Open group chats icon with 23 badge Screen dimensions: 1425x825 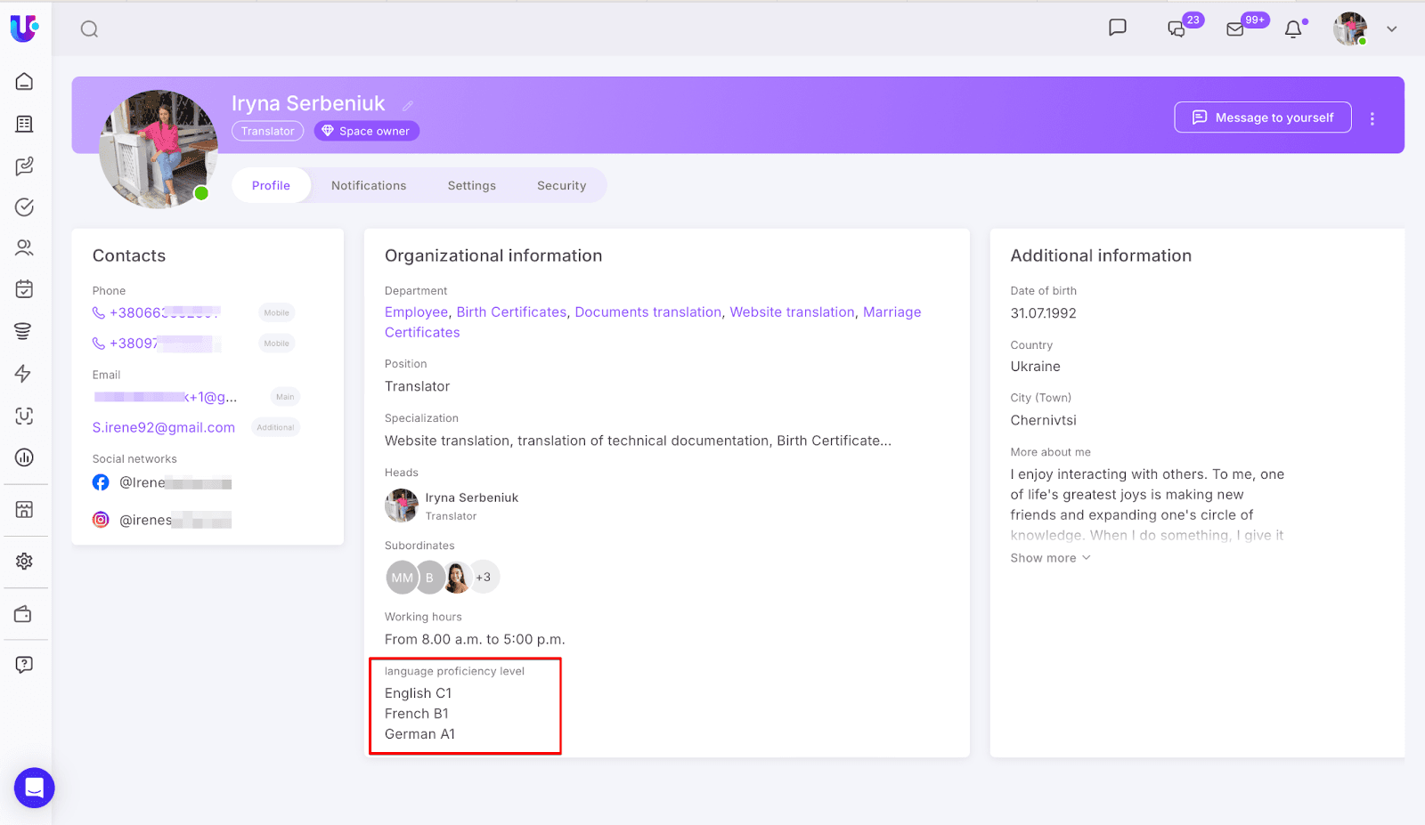1177,29
